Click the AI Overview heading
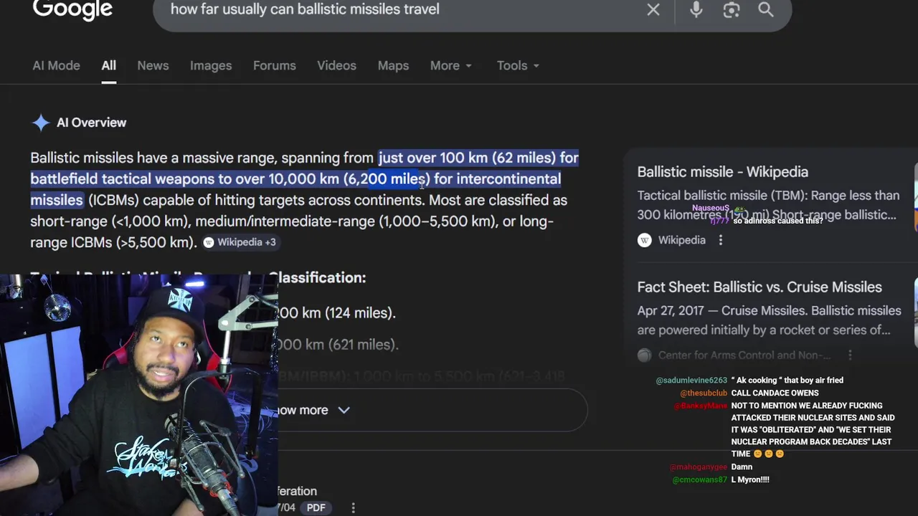This screenshot has width=918, height=516. pos(91,123)
